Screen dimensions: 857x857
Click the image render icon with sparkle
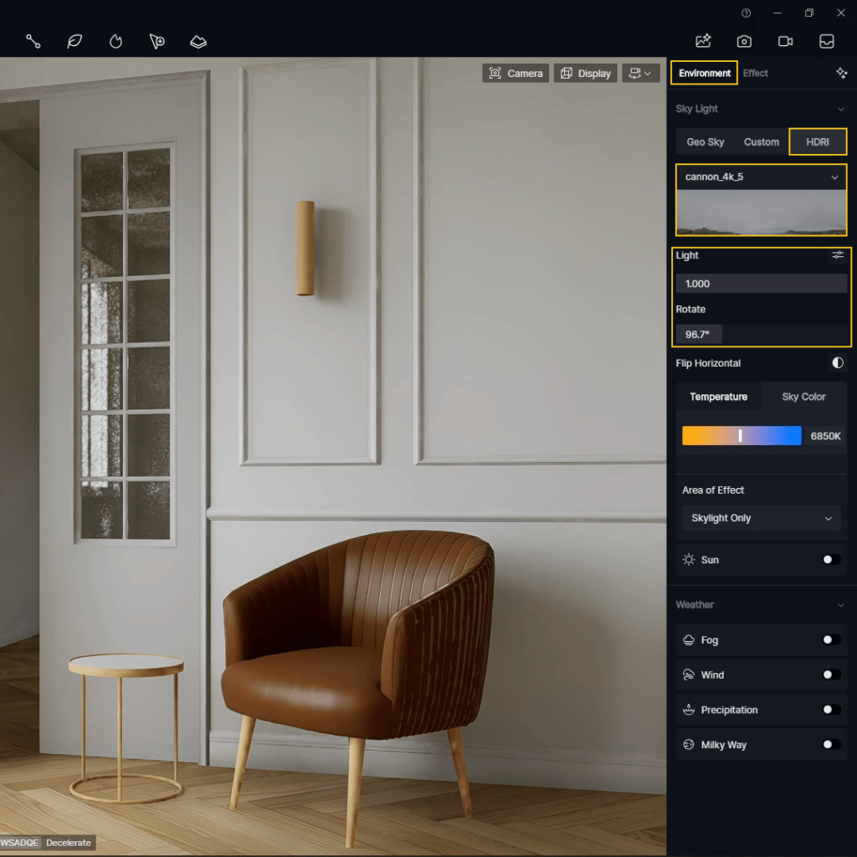(x=703, y=41)
